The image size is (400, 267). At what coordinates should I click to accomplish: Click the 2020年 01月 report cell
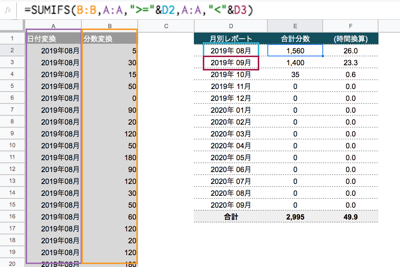click(x=231, y=110)
